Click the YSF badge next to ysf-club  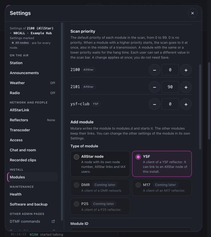tap(96, 104)
